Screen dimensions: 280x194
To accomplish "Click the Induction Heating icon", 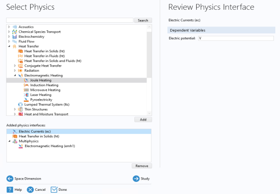I will click(x=26, y=85).
